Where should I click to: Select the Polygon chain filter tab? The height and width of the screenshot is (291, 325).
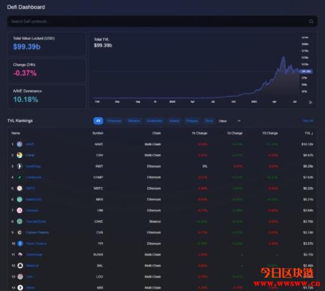click(x=192, y=120)
